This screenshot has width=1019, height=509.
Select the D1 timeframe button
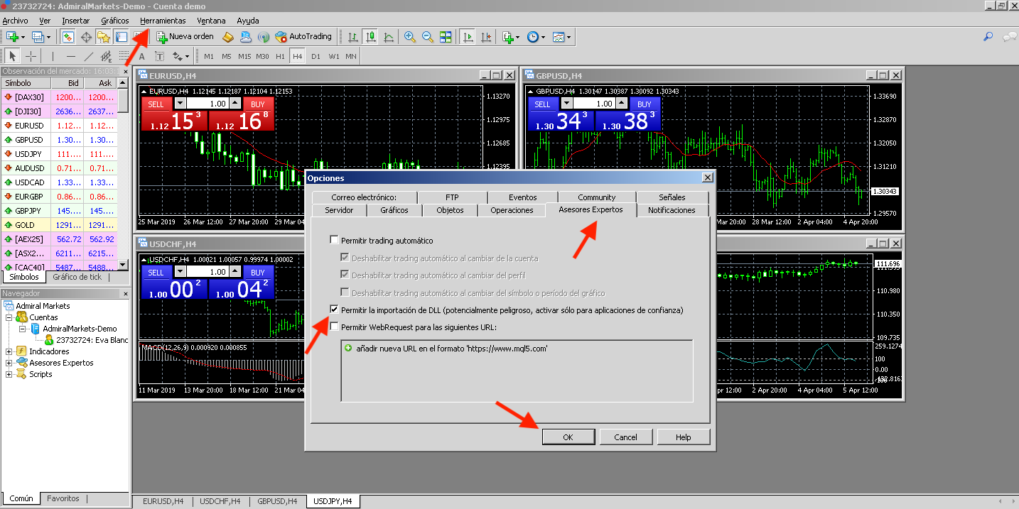316,56
